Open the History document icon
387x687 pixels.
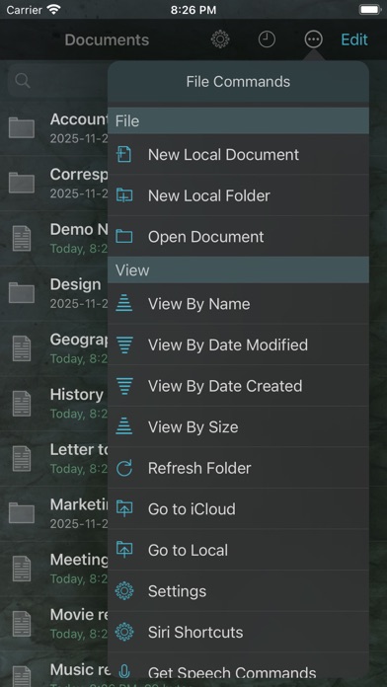click(22, 403)
